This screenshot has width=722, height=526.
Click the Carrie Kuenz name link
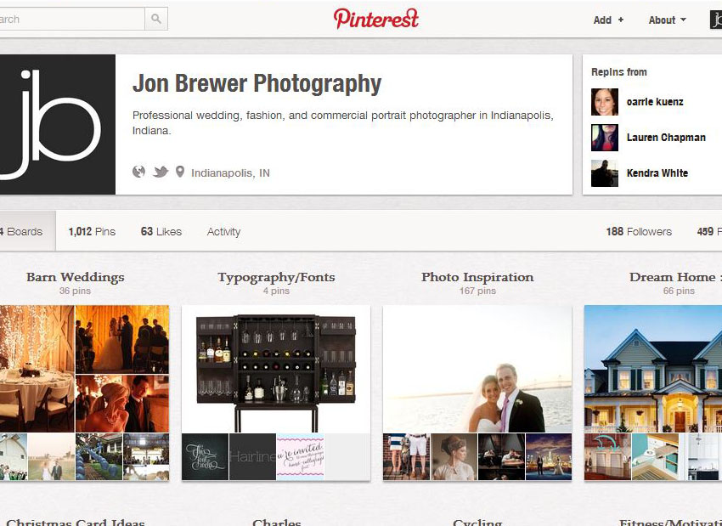655,102
